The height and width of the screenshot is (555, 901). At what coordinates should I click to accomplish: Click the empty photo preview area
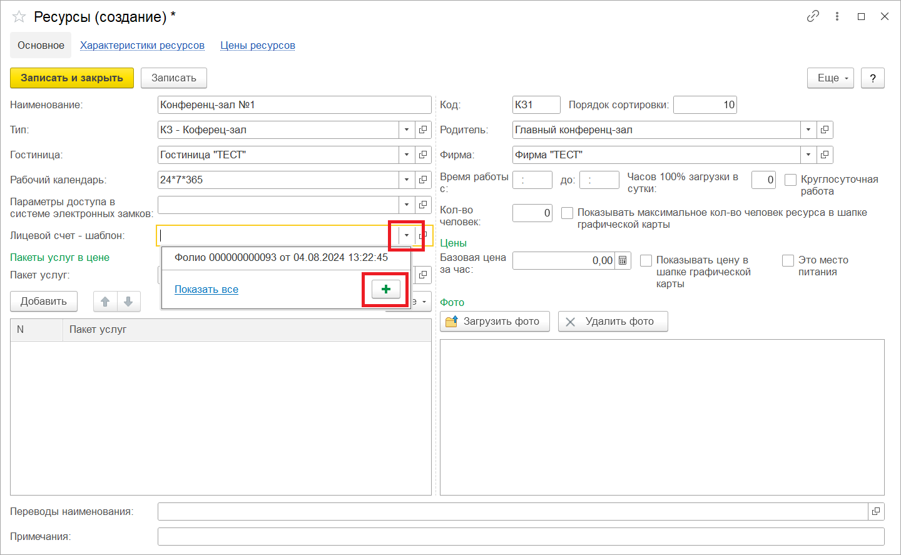(x=662, y=417)
